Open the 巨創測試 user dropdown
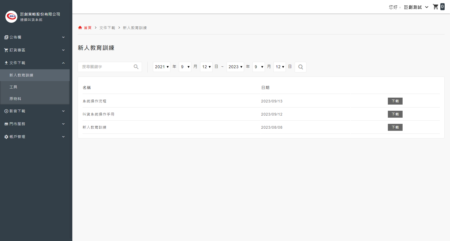The width and height of the screenshot is (450, 241). [416, 7]
